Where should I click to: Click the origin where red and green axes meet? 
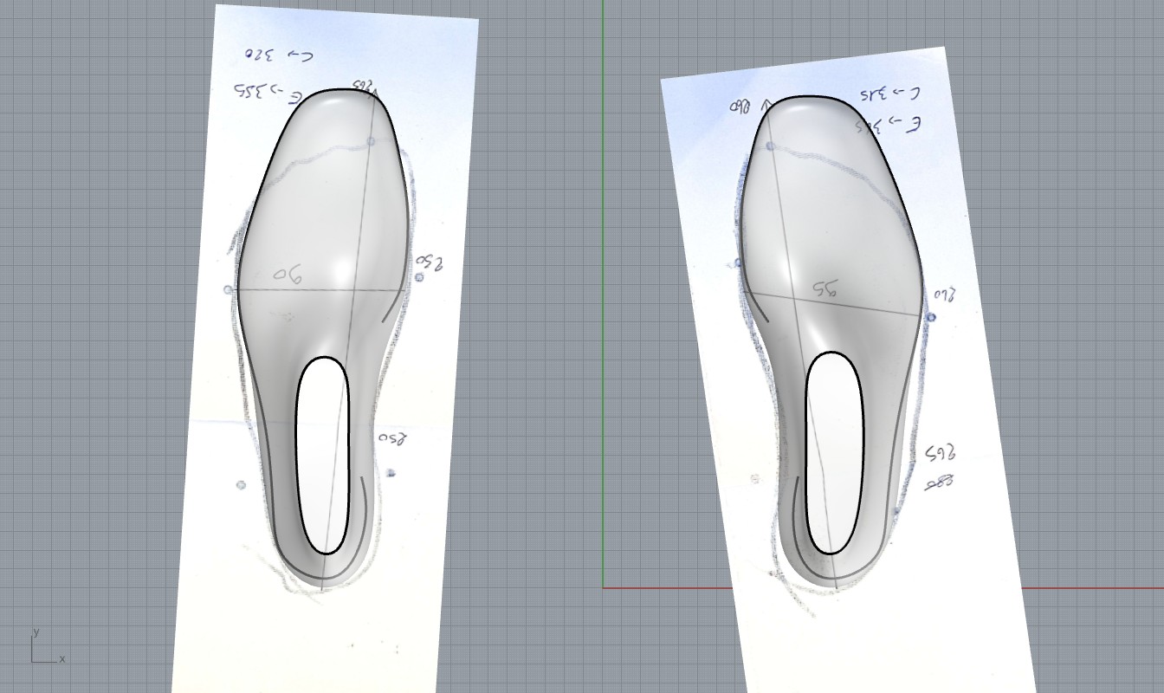[604, 588]
